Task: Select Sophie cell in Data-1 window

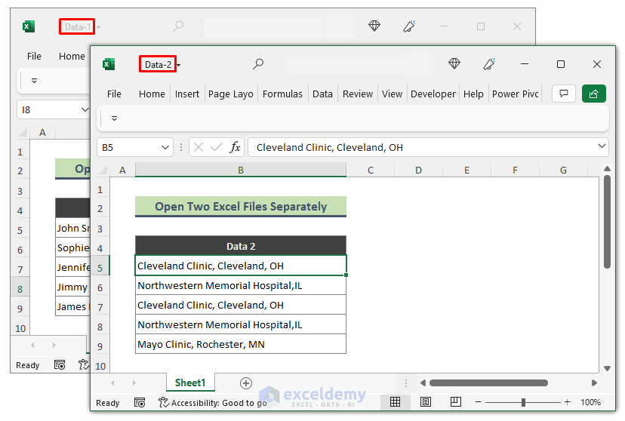Action: [x=73, y=247]
